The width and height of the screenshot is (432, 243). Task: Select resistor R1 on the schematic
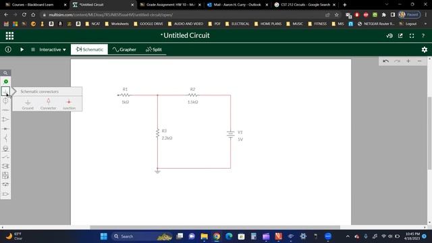click(125, 95)
